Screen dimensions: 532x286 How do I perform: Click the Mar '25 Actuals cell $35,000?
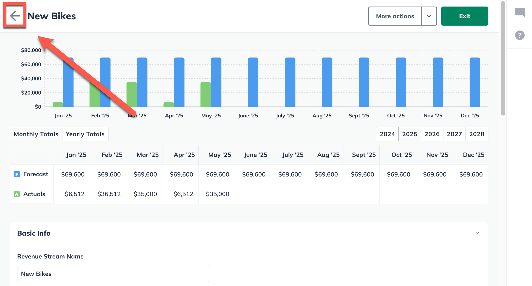(x=145, y=194)
